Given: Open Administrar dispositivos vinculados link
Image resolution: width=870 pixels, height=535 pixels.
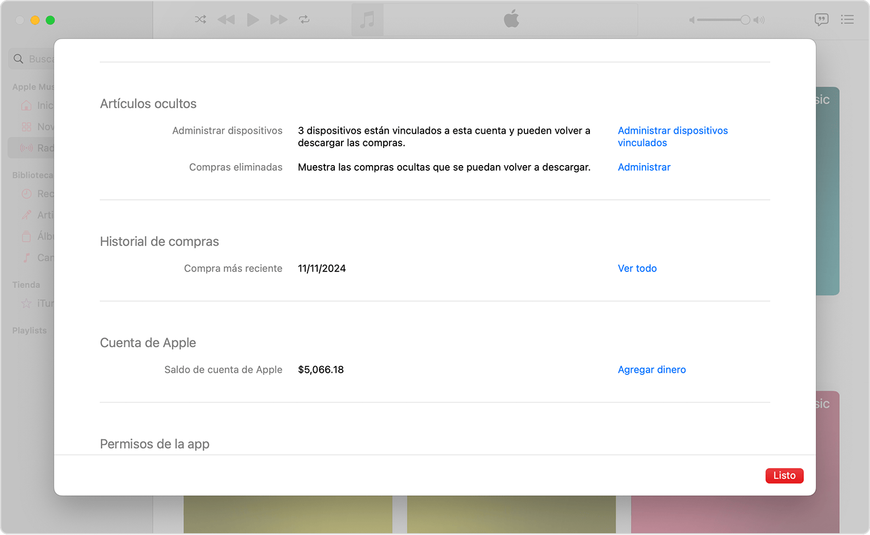Looking at the screenshot, I should [672, 137].
